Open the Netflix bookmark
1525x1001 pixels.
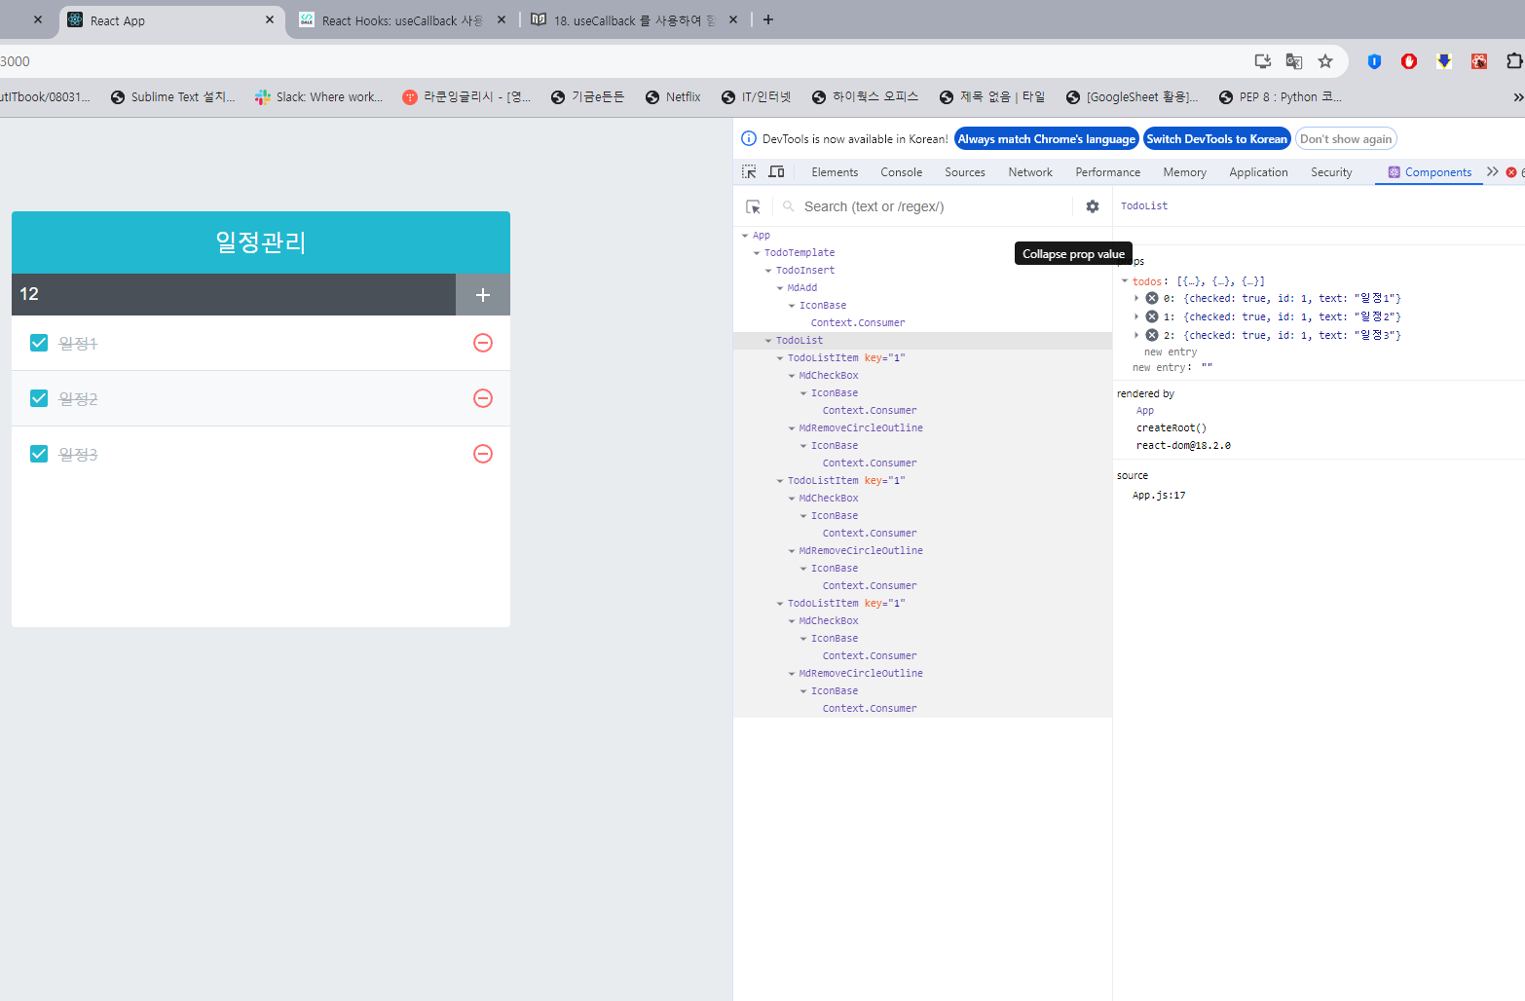673,97
